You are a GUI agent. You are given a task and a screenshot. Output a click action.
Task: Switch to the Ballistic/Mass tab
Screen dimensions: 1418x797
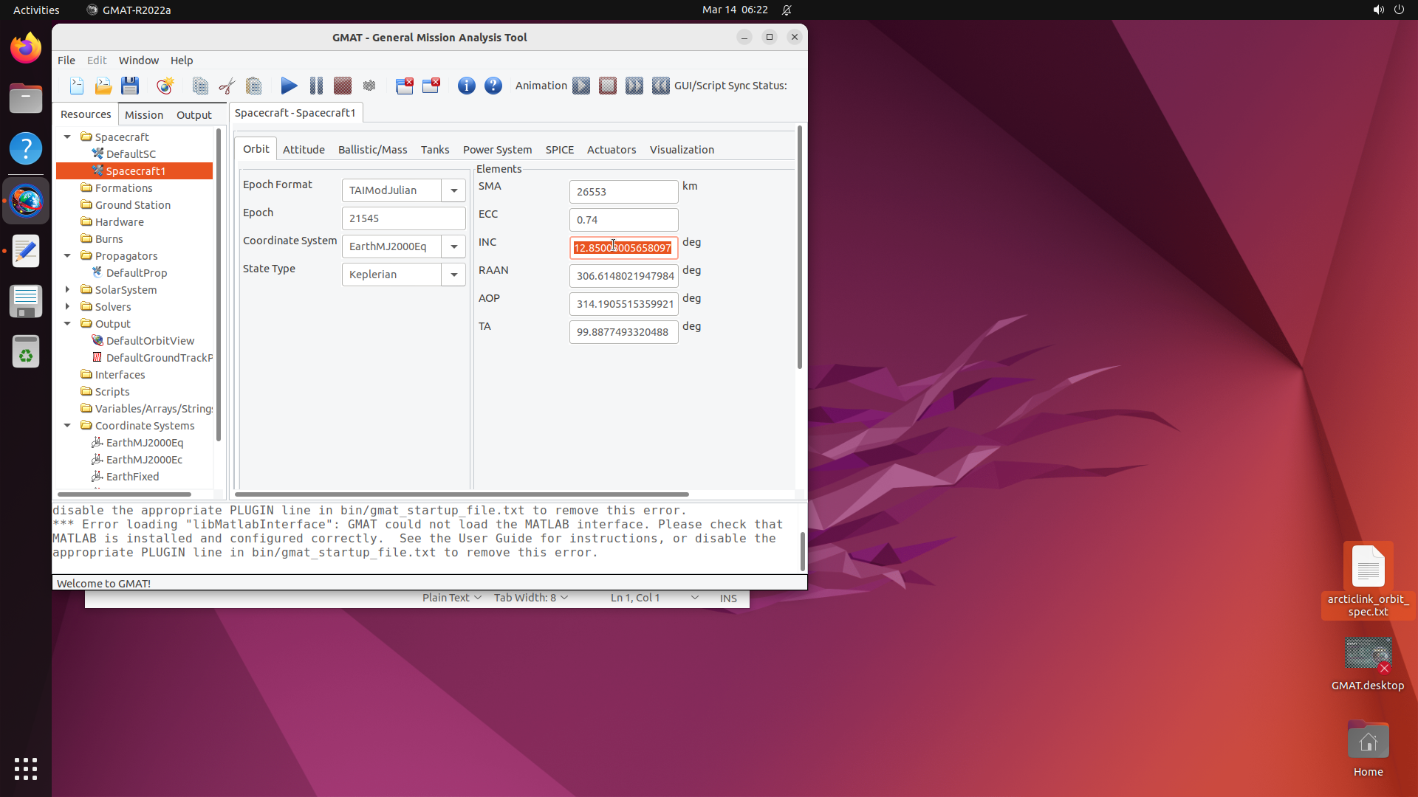click(372, 149)
